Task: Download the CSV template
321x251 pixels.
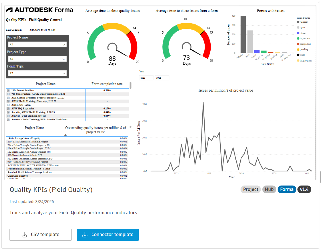Action: (x=41, y=235)
